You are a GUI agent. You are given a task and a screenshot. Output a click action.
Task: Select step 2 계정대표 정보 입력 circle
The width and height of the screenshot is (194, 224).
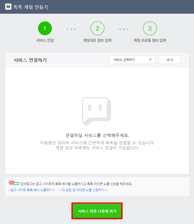(98, 28)
